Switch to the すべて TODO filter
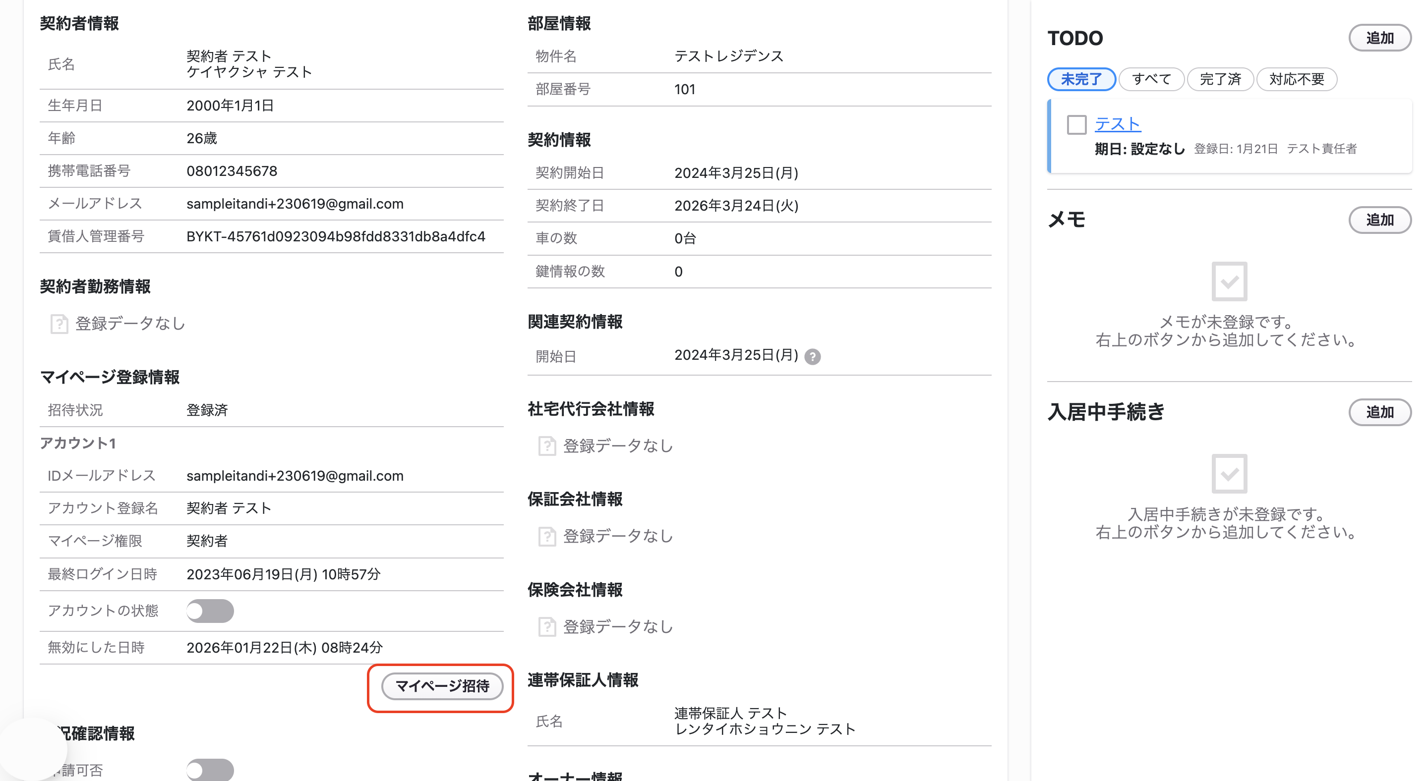This screenshot has width=1427, height=781. coord(1151,79)
